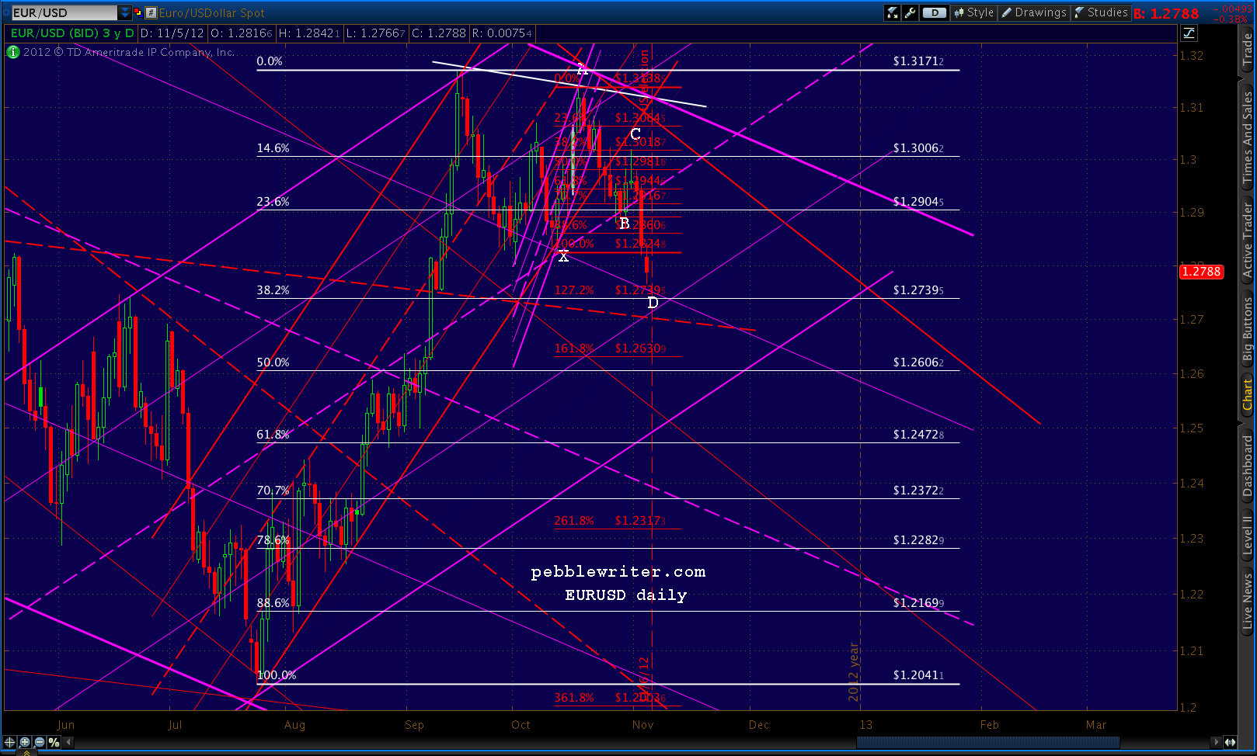The width and height of the screenshot is (1257, 756).
Task: Toggle the percent scale icon
Action: point(54,742)
